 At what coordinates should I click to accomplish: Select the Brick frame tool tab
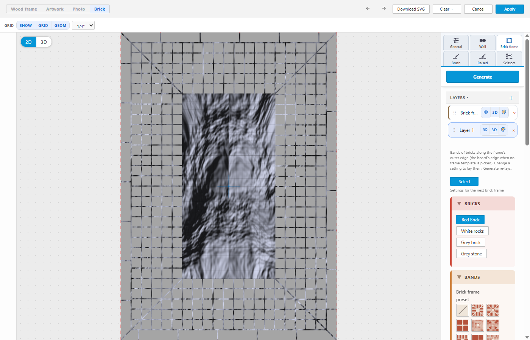509,42
